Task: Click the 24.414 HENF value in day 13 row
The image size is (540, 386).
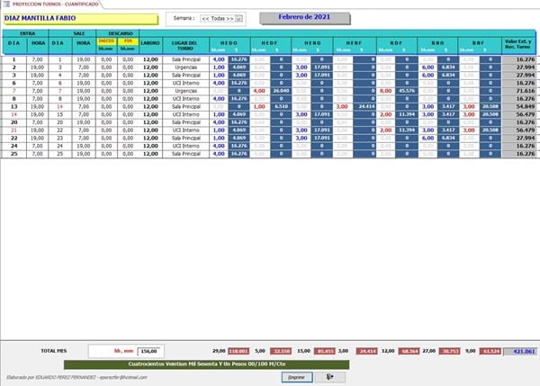Action: tap(364, 107)
